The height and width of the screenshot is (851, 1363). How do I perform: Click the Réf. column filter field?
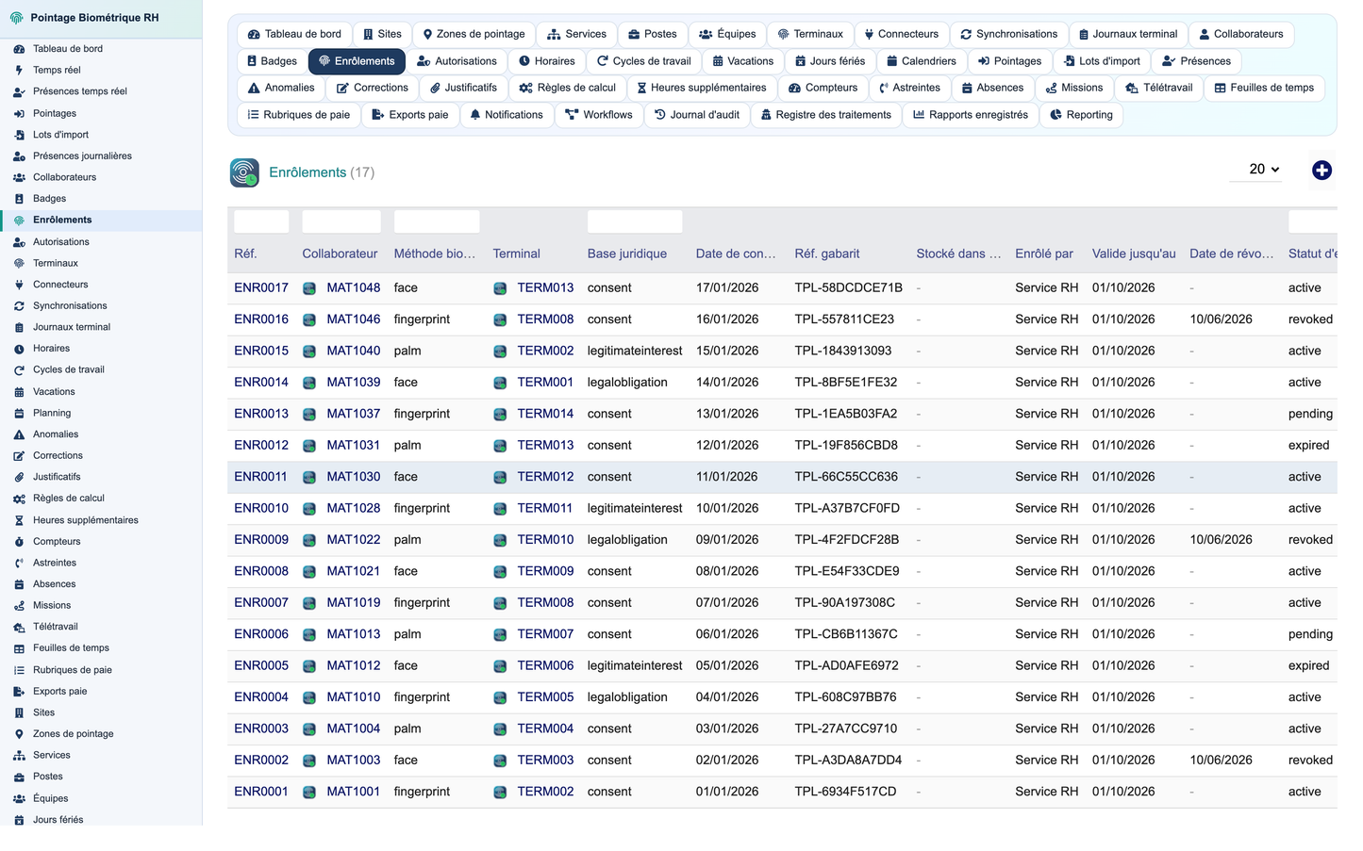click(x=261, y=221)
